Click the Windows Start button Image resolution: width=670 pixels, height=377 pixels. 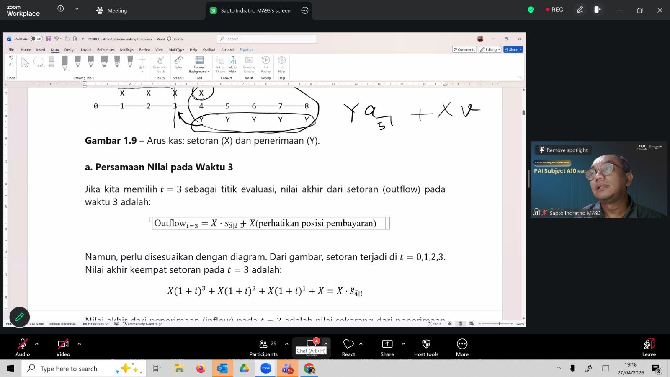click(10, 369)
